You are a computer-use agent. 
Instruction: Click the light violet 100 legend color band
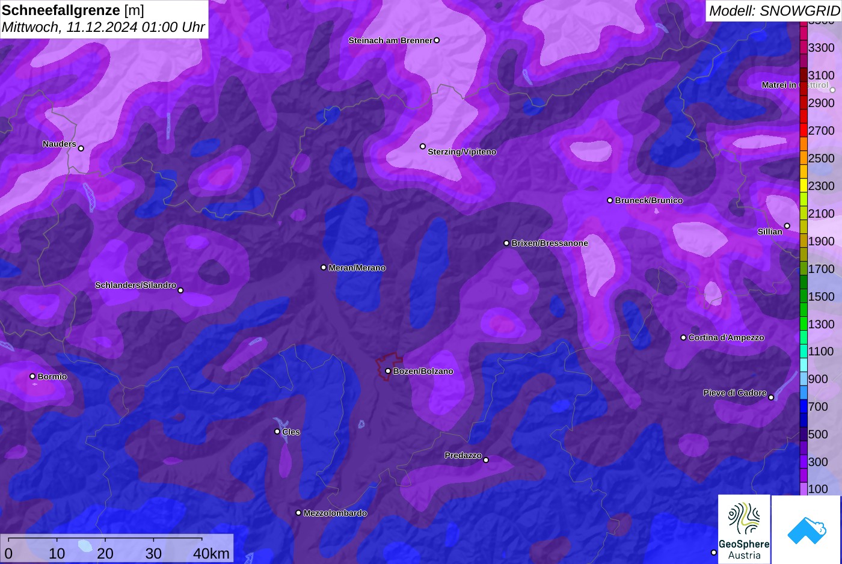coord(804,489)
